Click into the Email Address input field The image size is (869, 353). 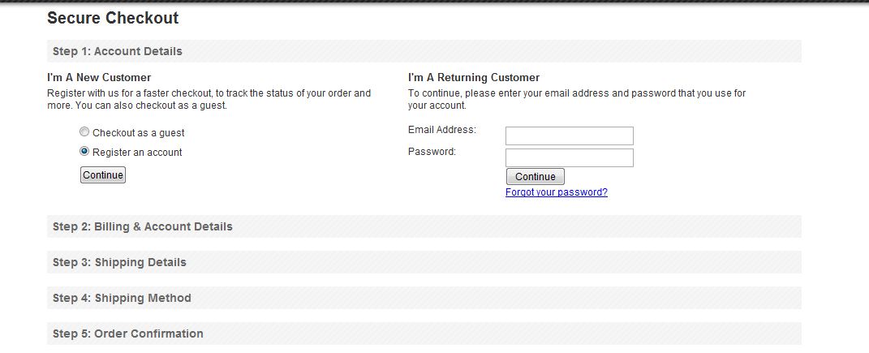[x=569, y=136]
